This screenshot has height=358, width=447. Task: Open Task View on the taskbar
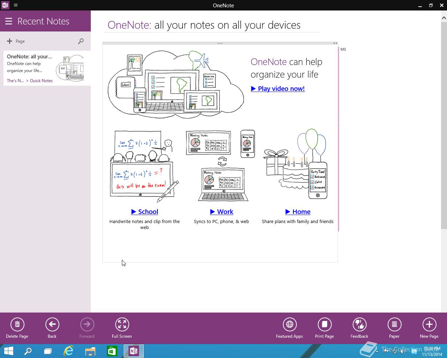coord(48,351)
